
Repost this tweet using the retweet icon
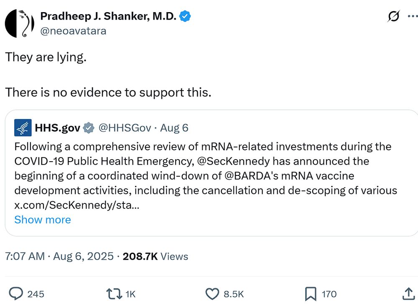point(115,294)
